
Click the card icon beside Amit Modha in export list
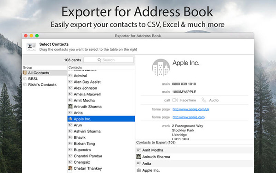[139, 150]
